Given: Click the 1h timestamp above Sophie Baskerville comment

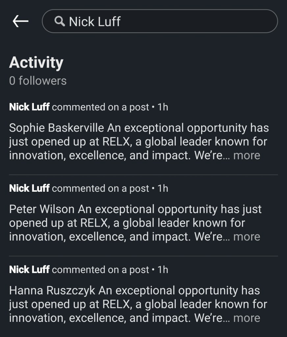Looking at the screenshot, I should (x=163, y=107).
